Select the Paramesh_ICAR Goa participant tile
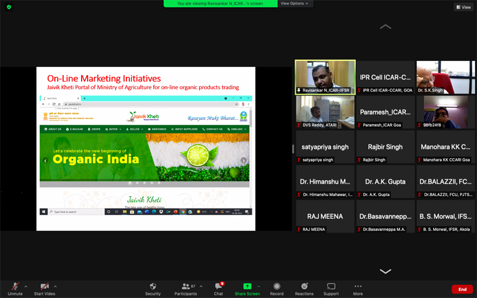The height and width of the screenshot is (298, 477). tap(385, 112)
